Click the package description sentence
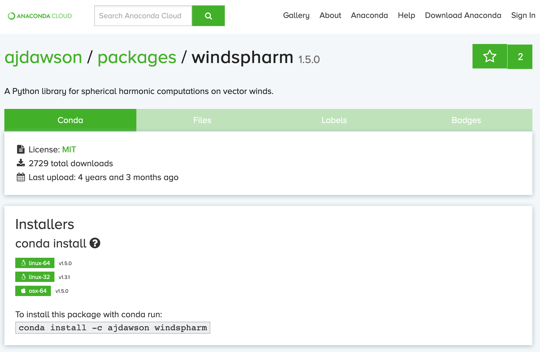 139,91
